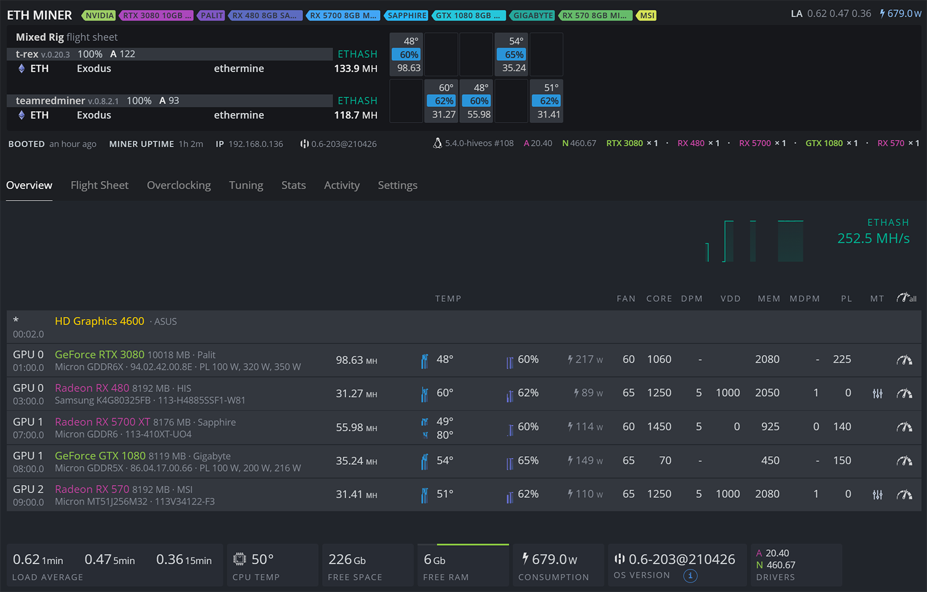
Task: Select the Settings tab
Action: [x=397, y=185]
